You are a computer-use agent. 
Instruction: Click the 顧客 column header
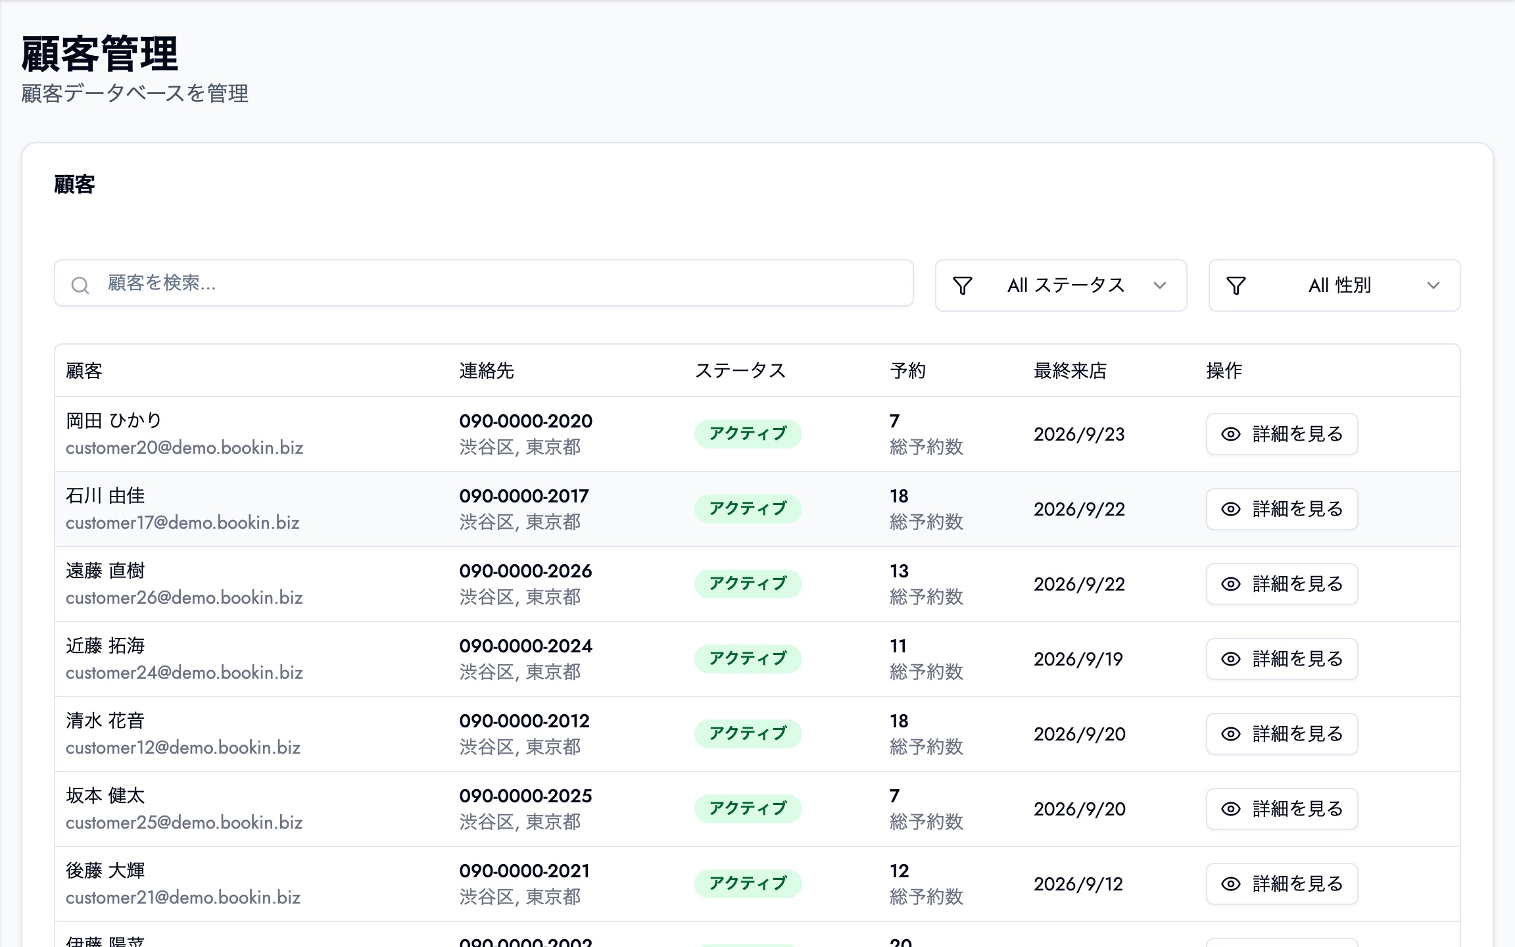84,371
